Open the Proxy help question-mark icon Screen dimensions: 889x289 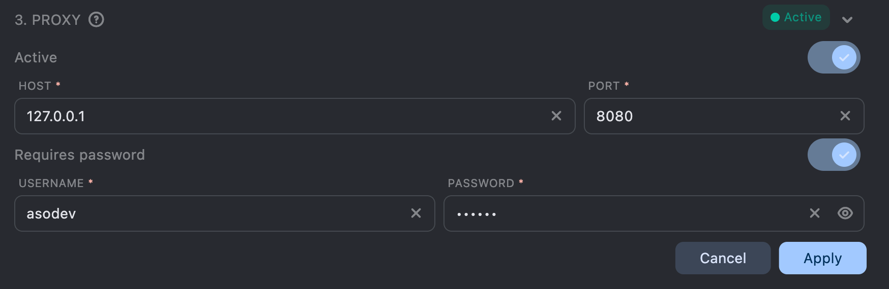coord(96,20)
